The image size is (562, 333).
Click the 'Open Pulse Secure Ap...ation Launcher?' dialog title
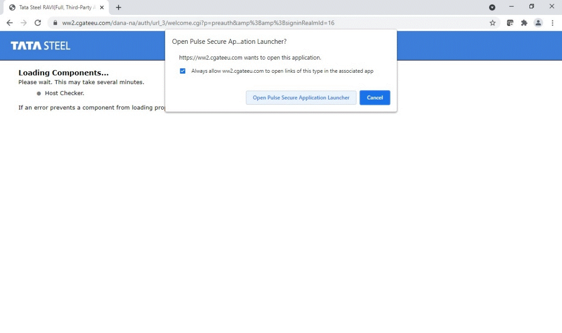click(x=229, y=42)
